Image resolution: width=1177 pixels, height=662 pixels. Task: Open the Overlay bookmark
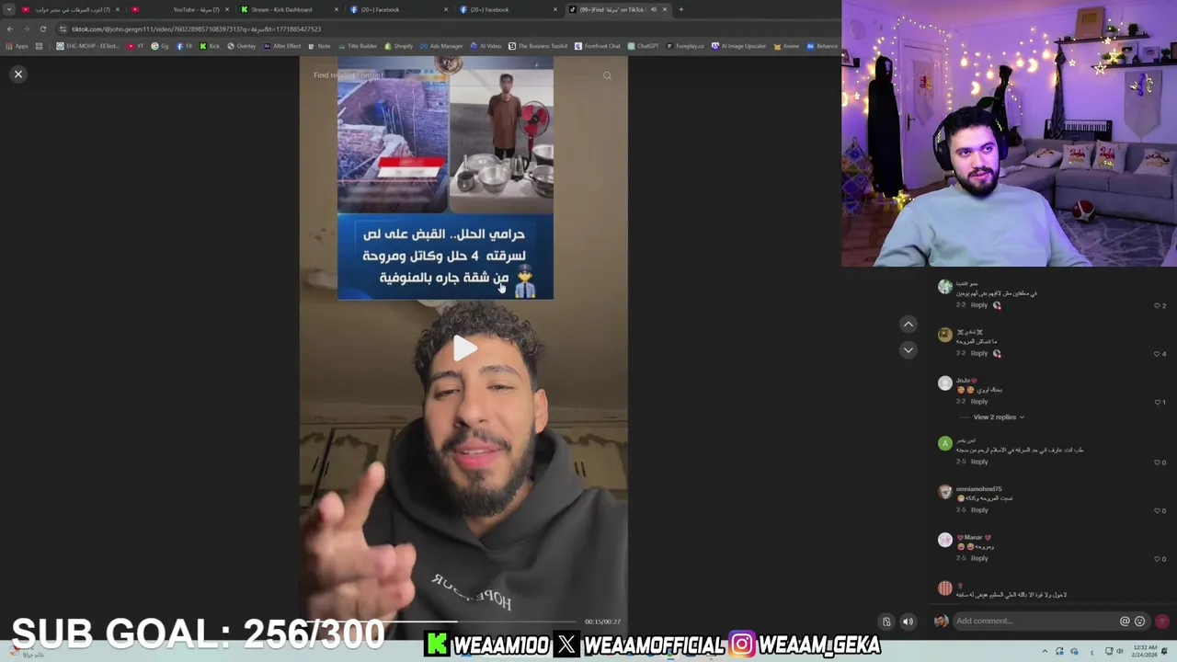(x=242, y=46)
